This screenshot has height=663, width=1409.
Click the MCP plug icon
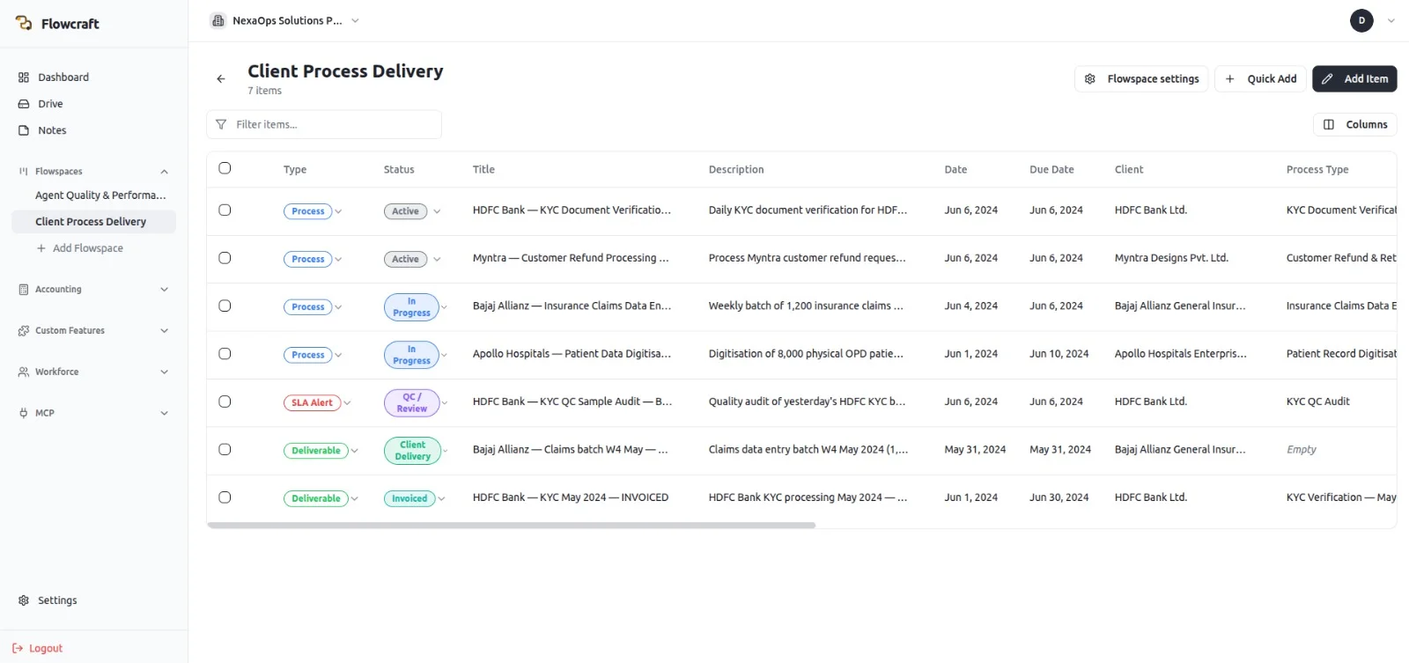coord(24,413)
